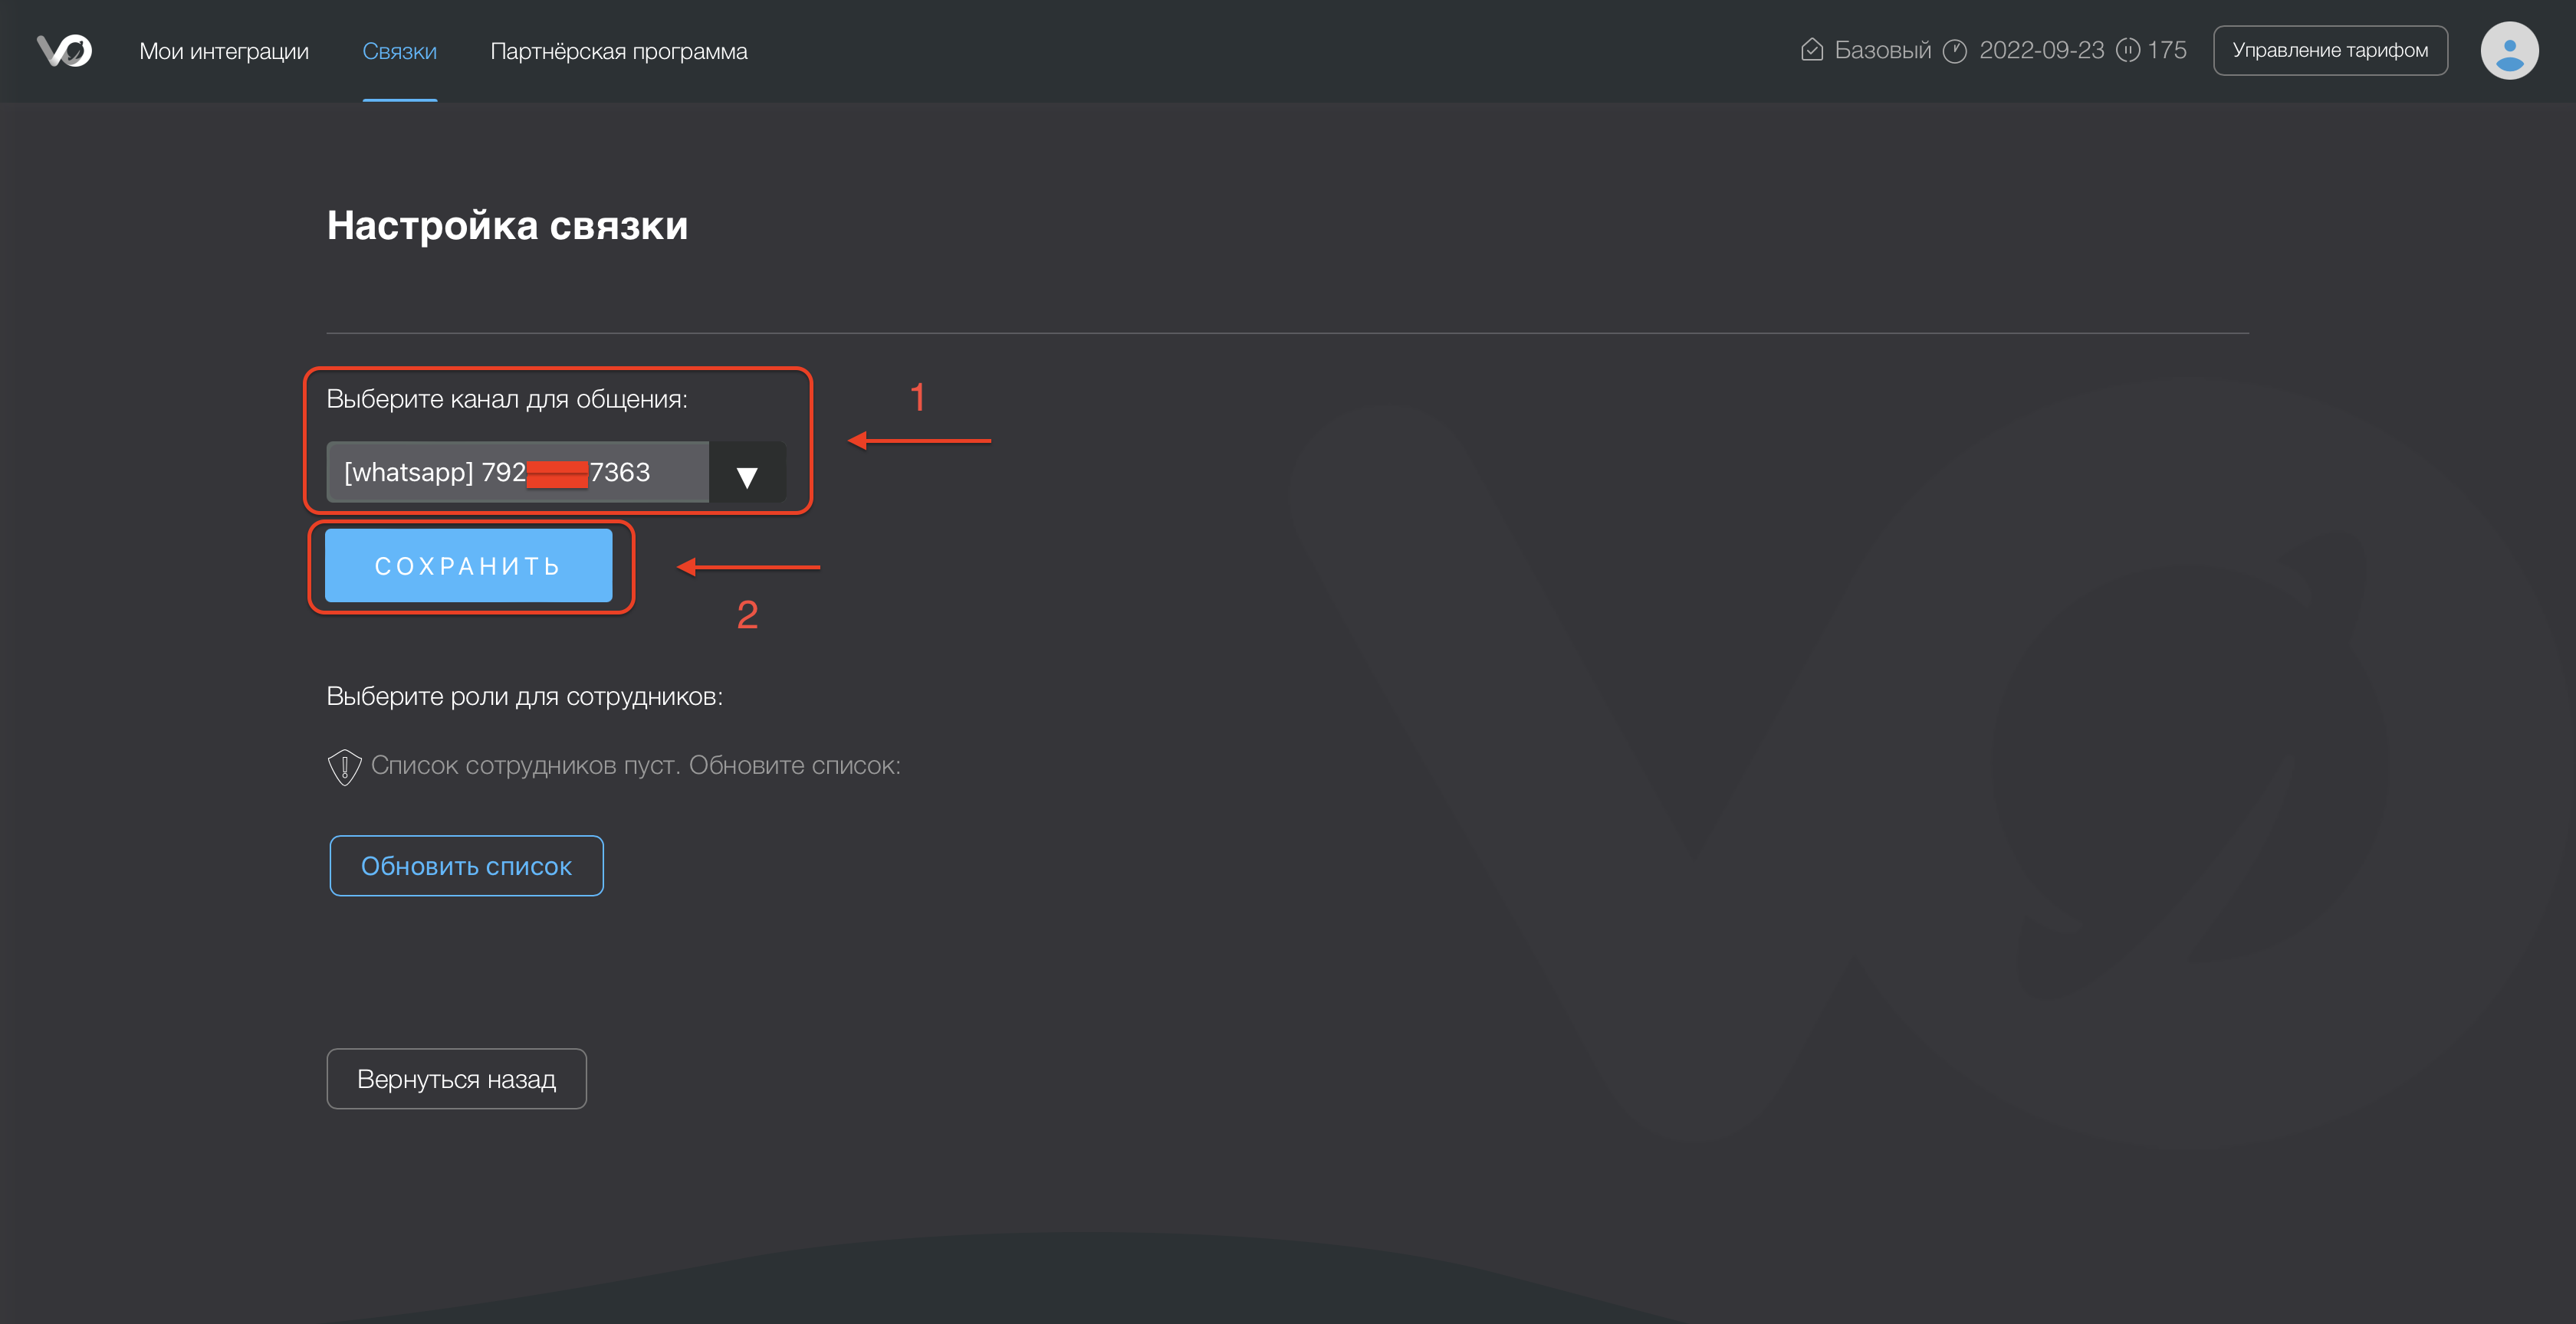Click the Выберите канал для общения label
Screen dimensions: 2576x1324
click(x=507, y=398)
